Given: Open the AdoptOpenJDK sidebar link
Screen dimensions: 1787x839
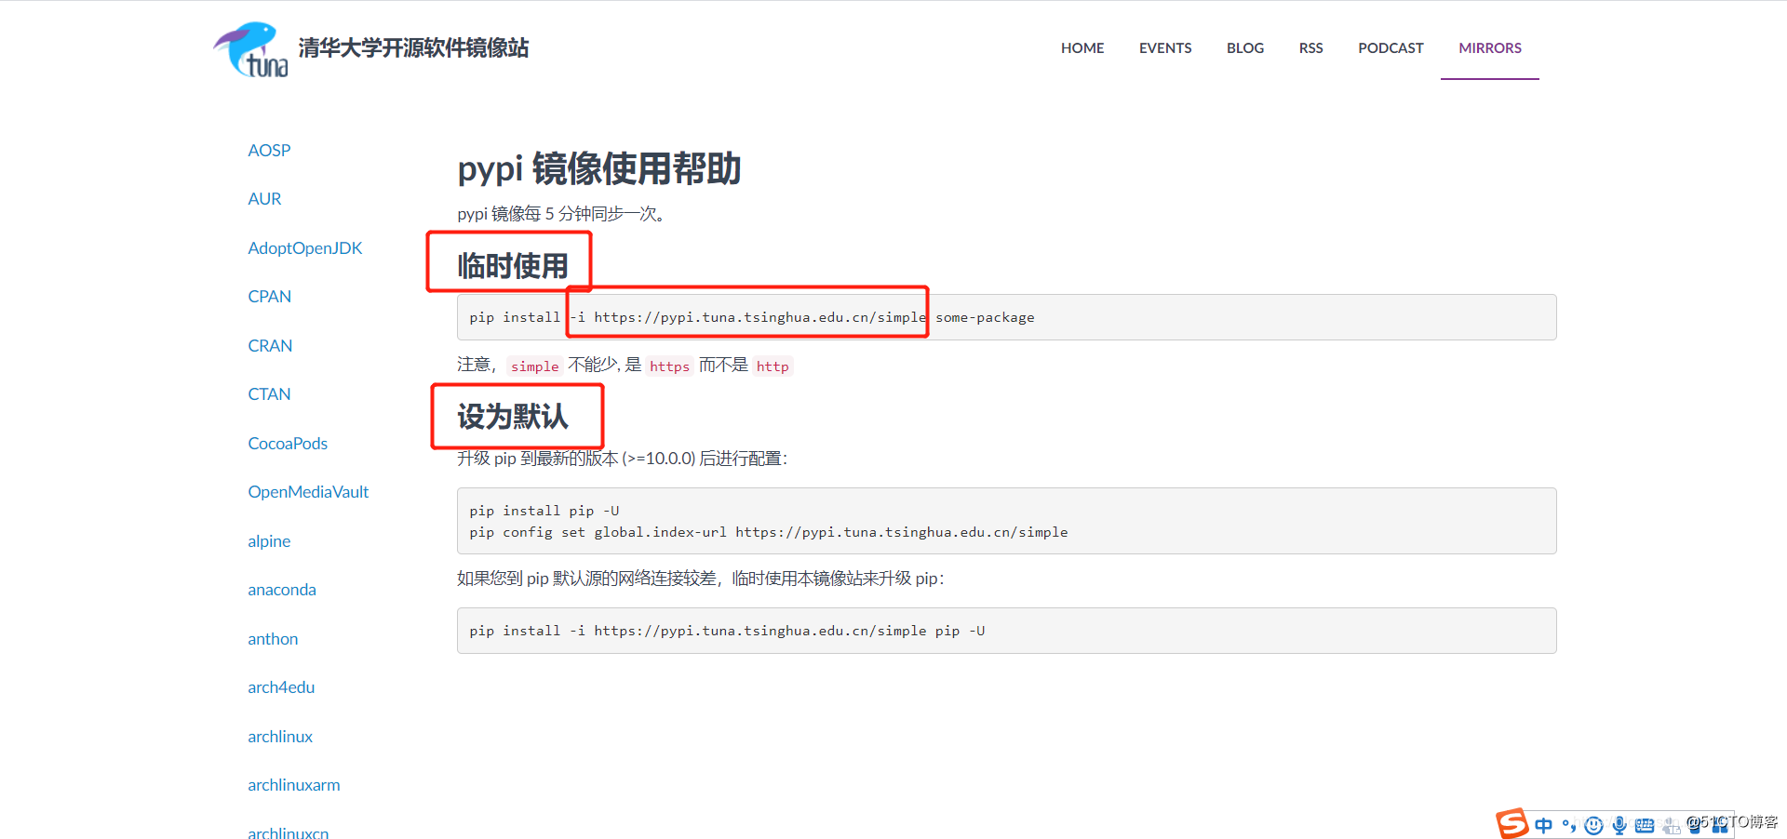Looking at the screenshot, I should coord(305,248).
